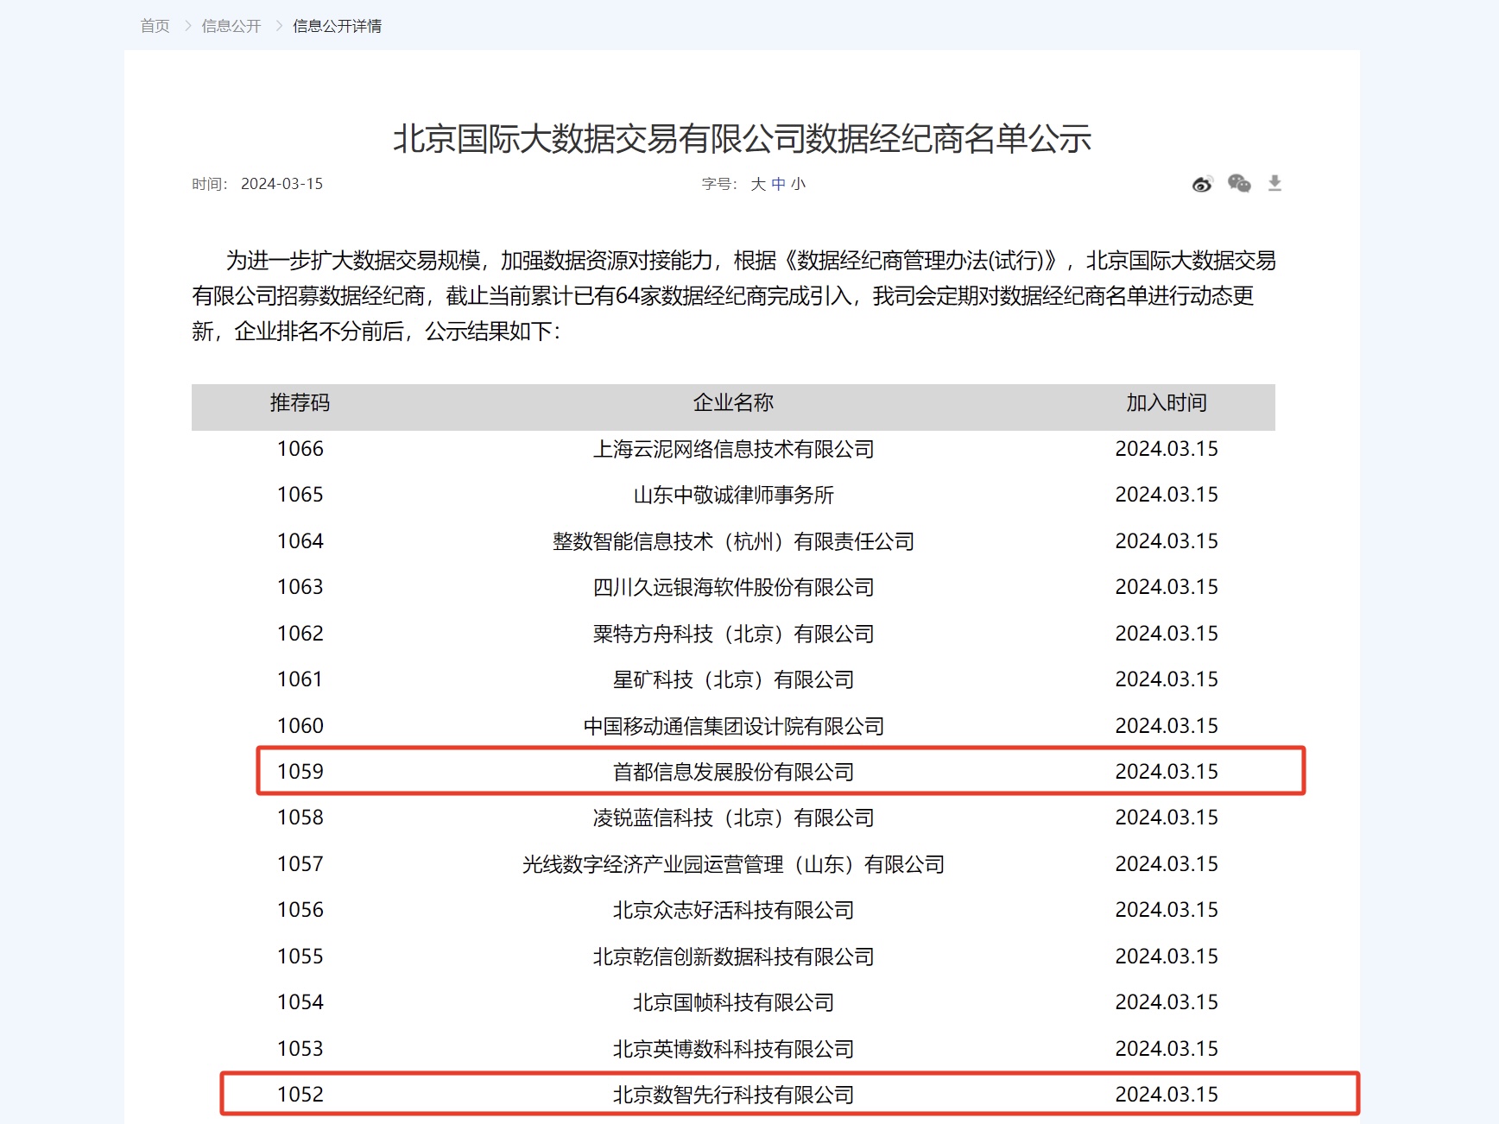
Task: Select 北京乾信创新数据科技有限公司
Action: pyautogui.click(x=733, y=957)
